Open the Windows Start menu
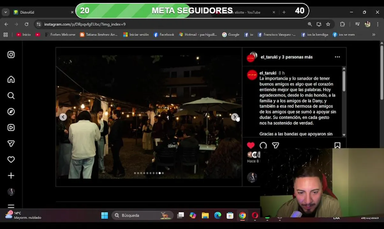Image resolution: width=384 pixels, height=229 pixels. pyautogui.click(x=105, y=215)
